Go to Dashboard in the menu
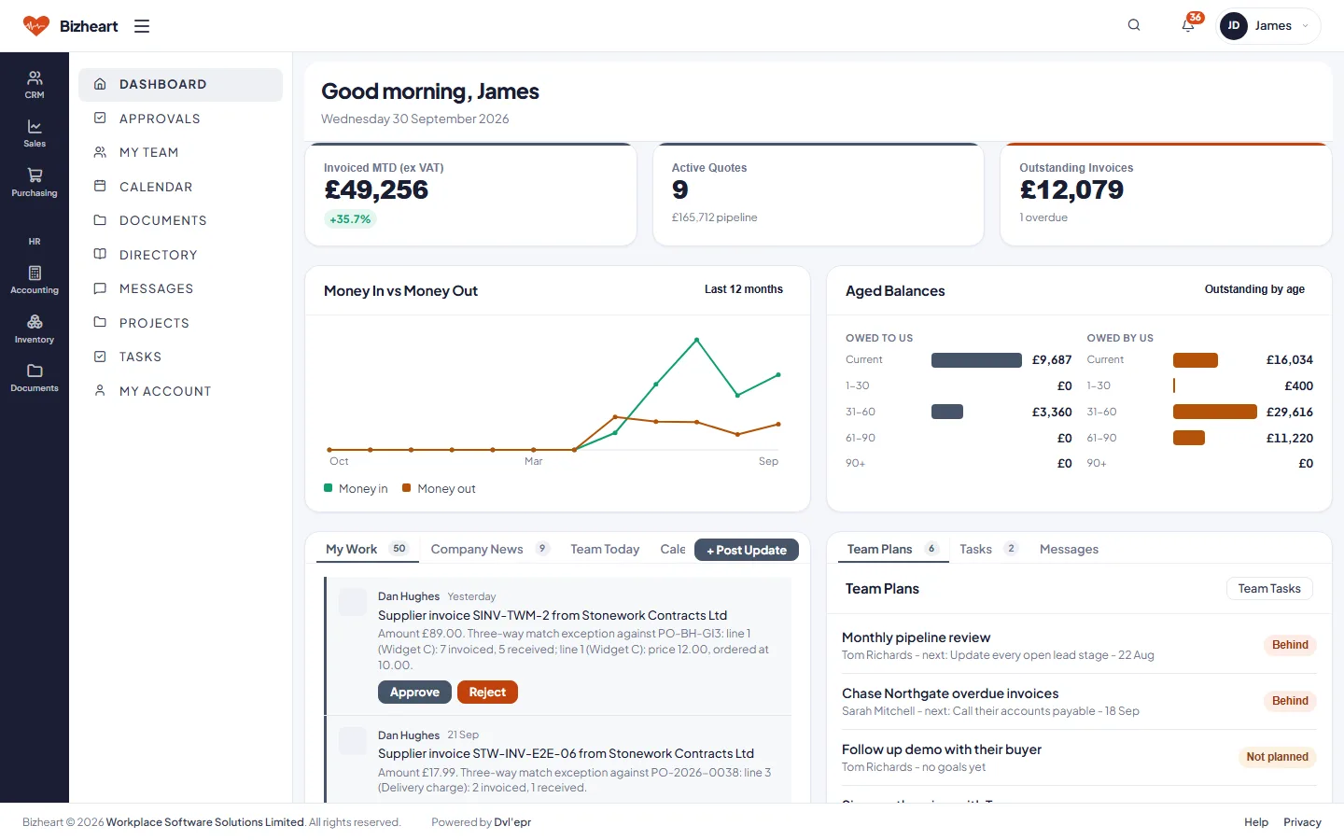 pos(180,84)
